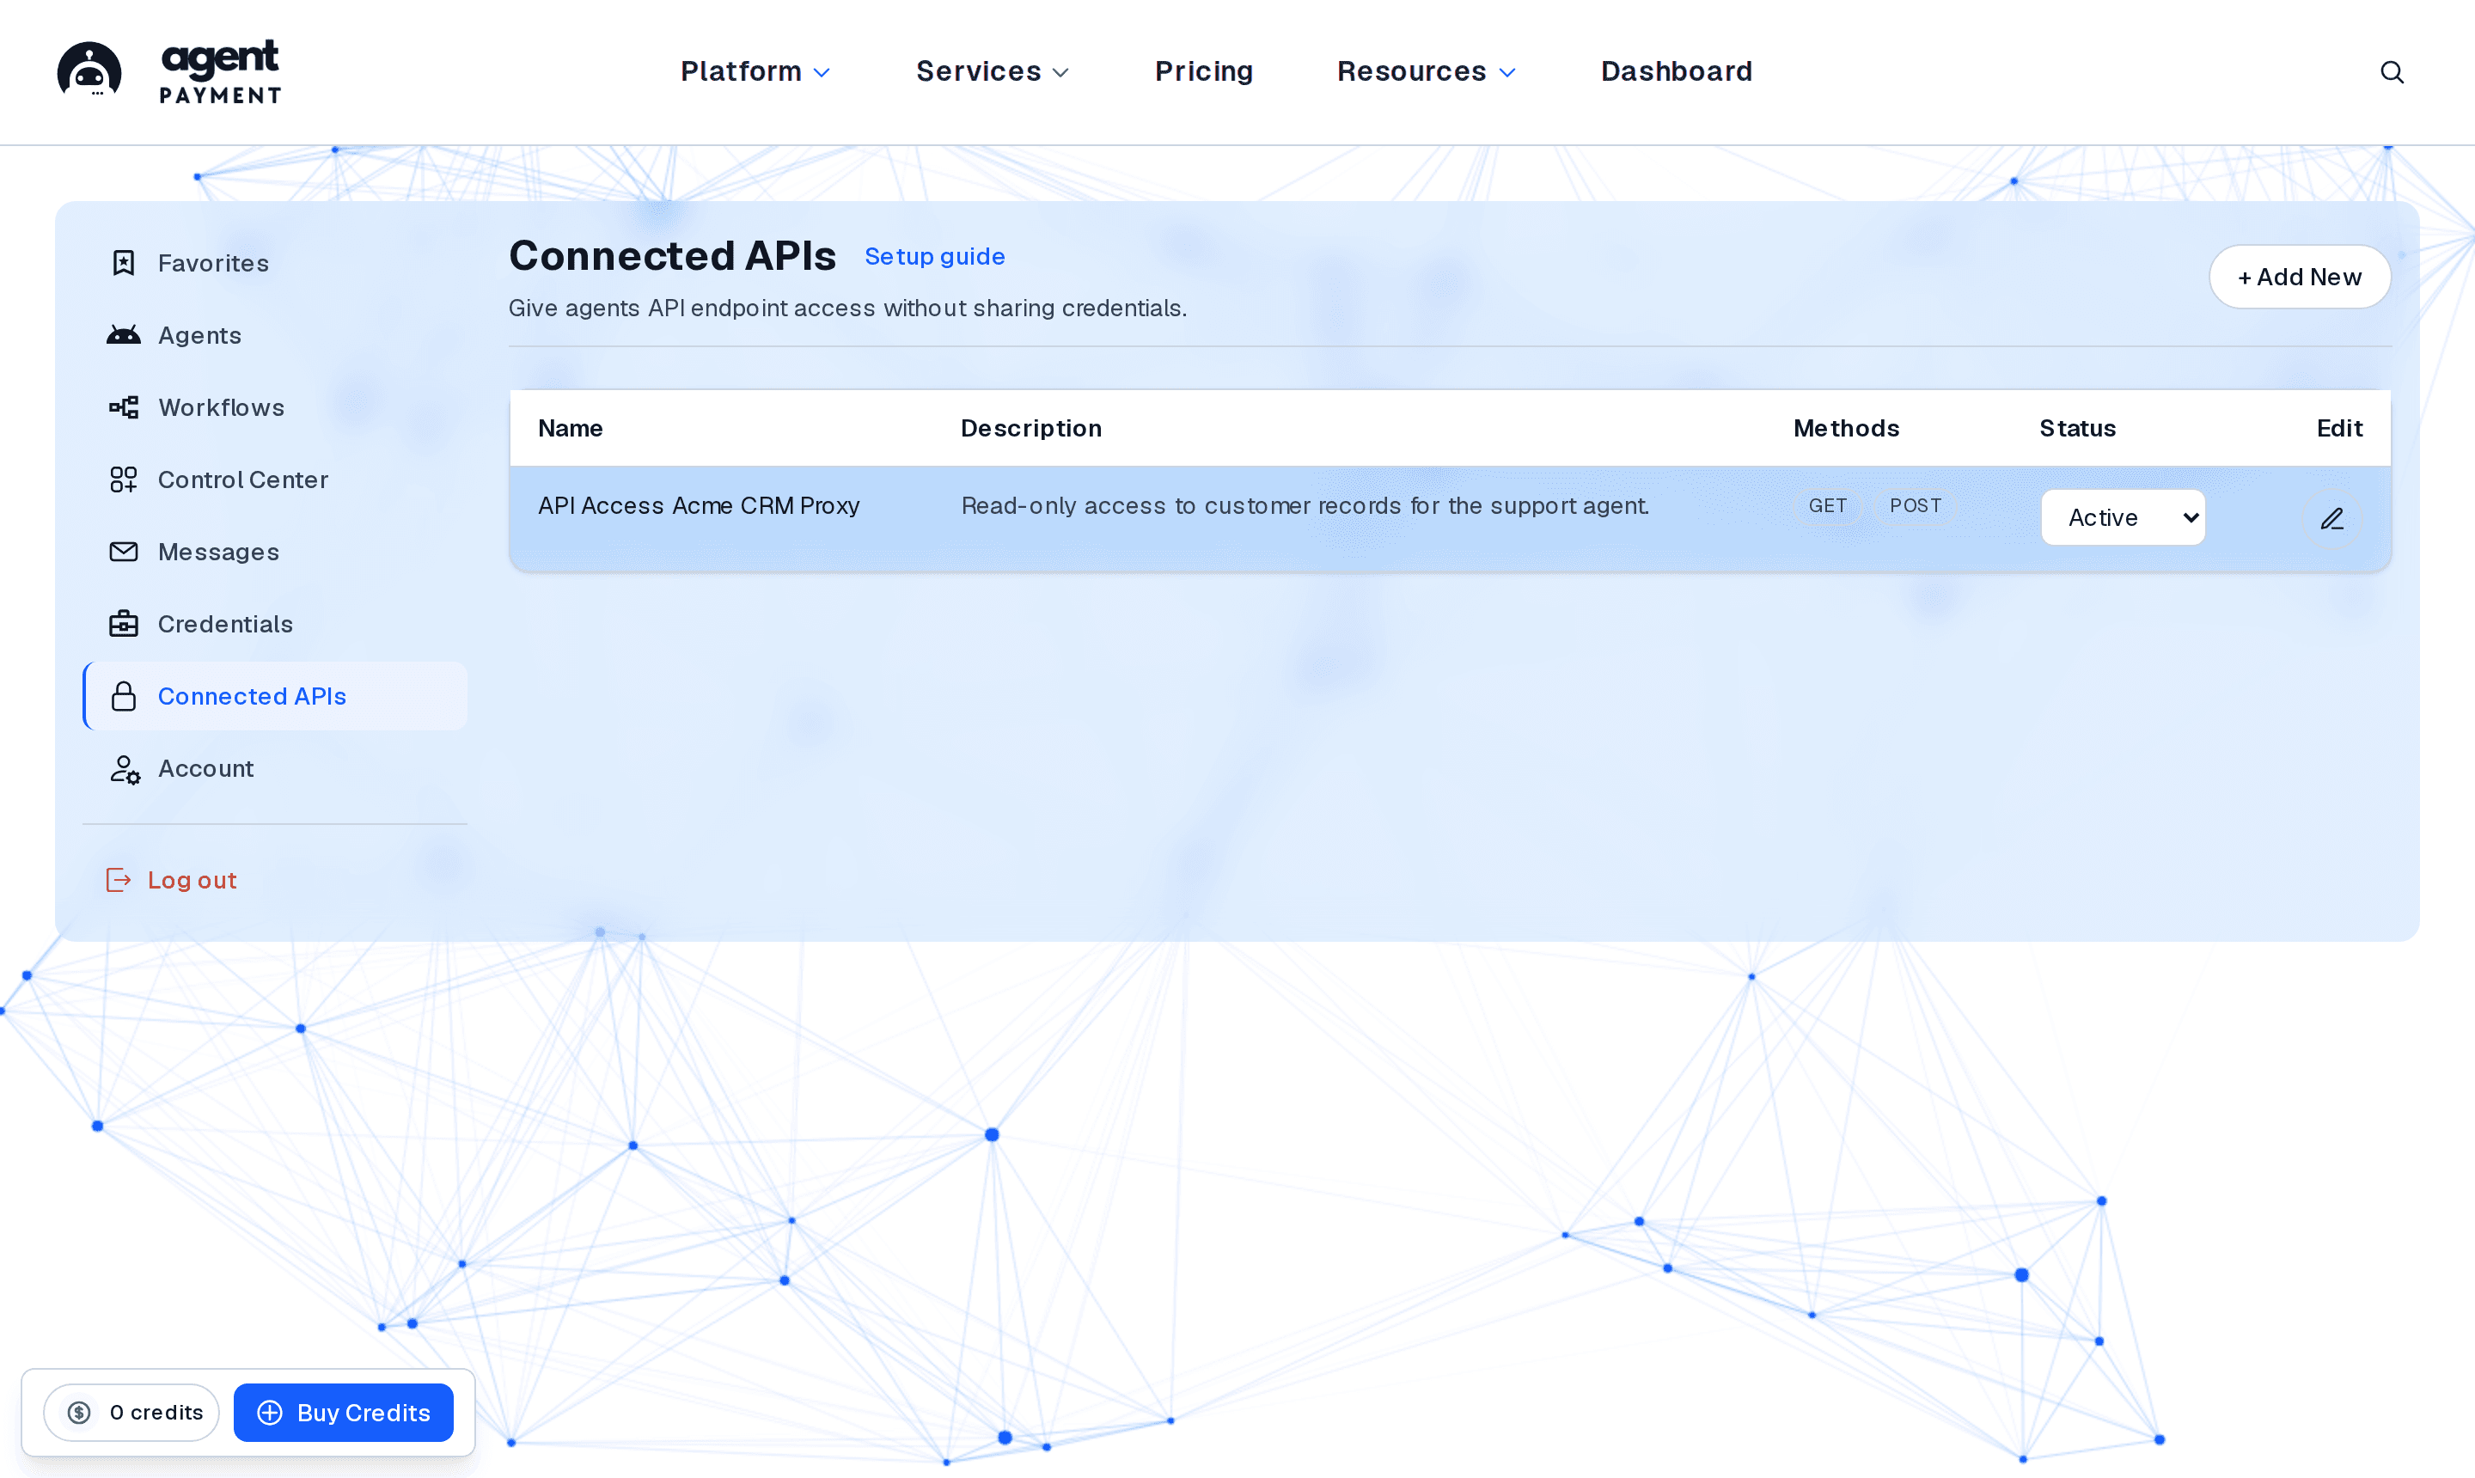This screenshot has width=2475, height=1478.
Task: Click the Status column header
Action: [2078, 428]
